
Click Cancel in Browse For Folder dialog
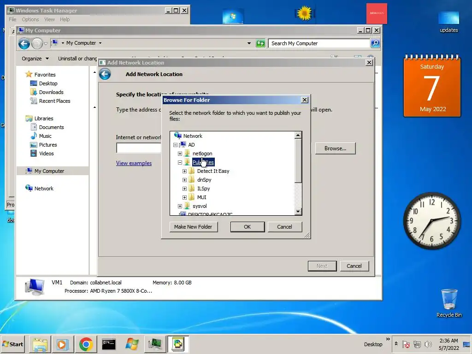[x=284, y=227]
